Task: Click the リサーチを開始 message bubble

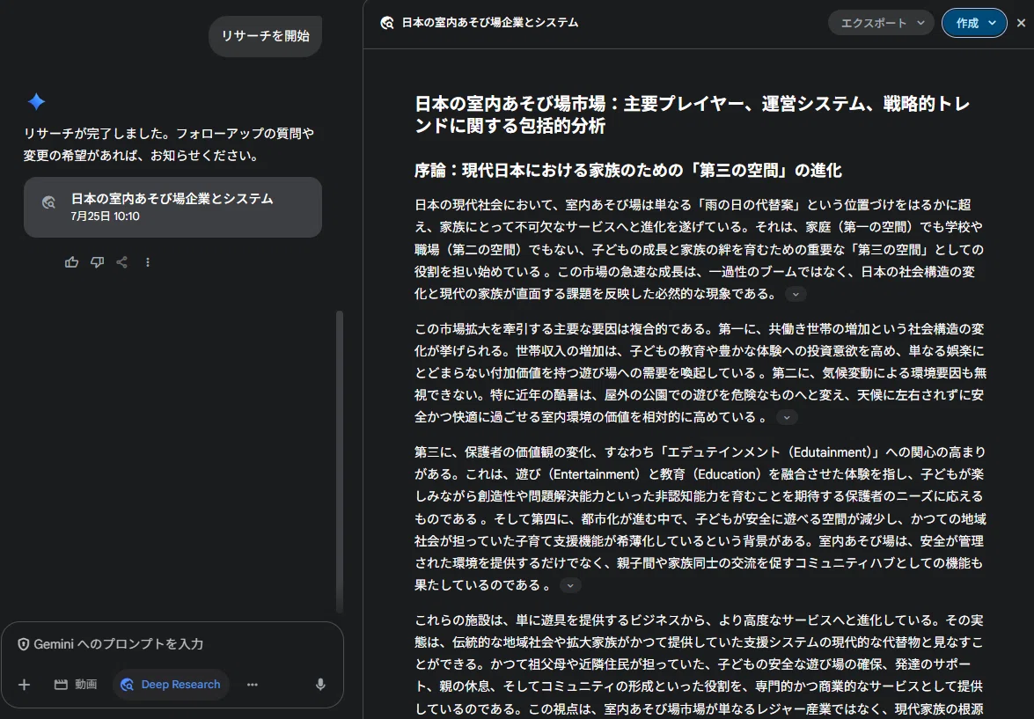Action: 265,36
